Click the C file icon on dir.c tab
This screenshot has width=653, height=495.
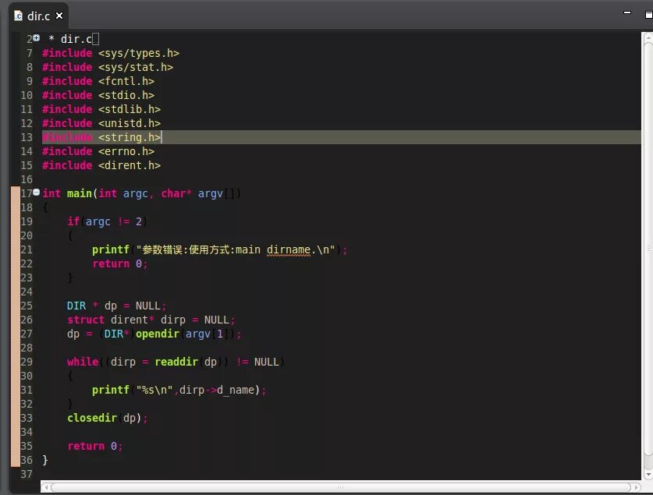click(18, 16)
